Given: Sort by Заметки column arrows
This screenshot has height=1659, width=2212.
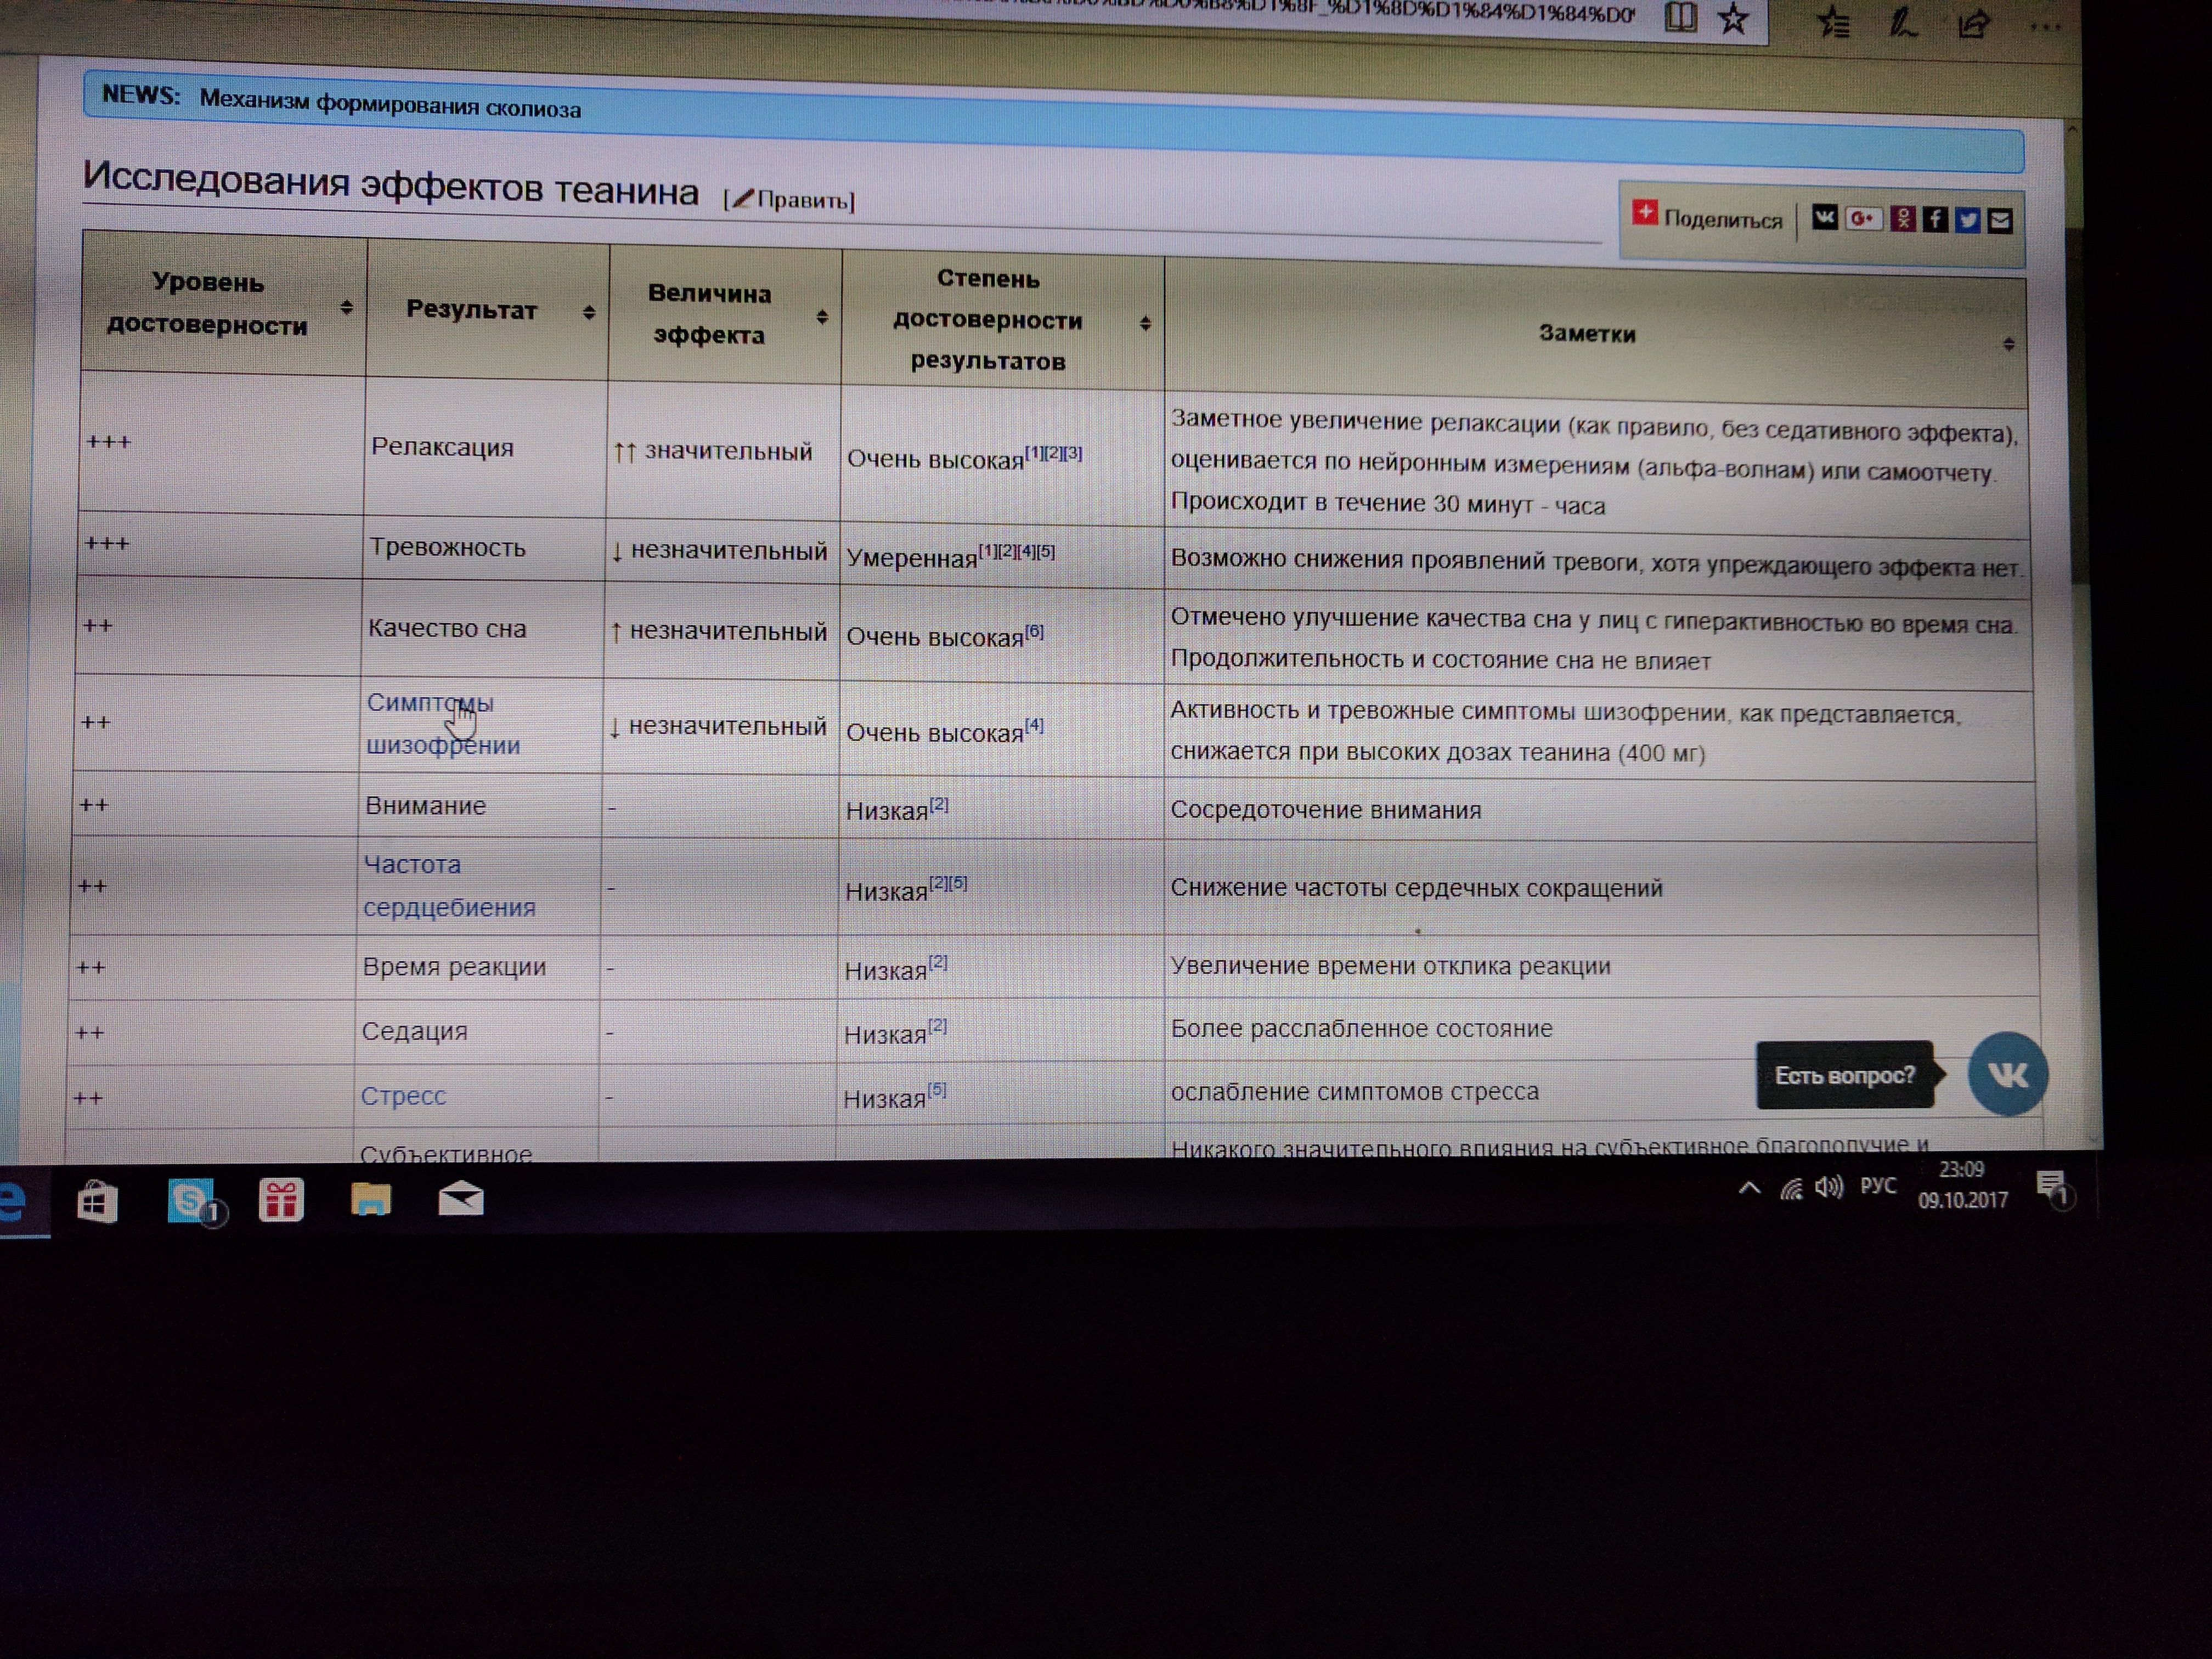Looking at the screenshot, I should tap(2008, 344).
